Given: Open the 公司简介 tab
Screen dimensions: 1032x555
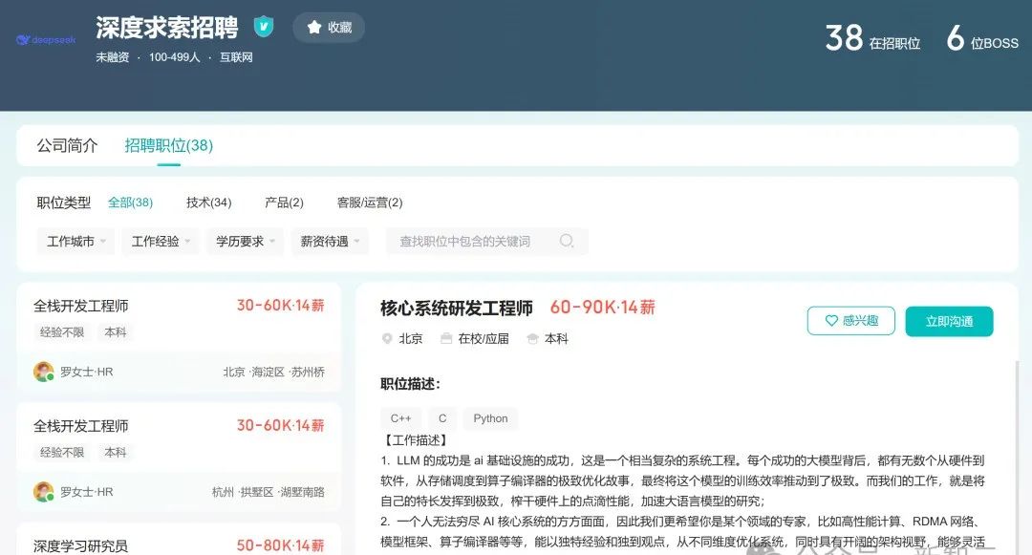Looking at the screenshot, I should point(67,145).
